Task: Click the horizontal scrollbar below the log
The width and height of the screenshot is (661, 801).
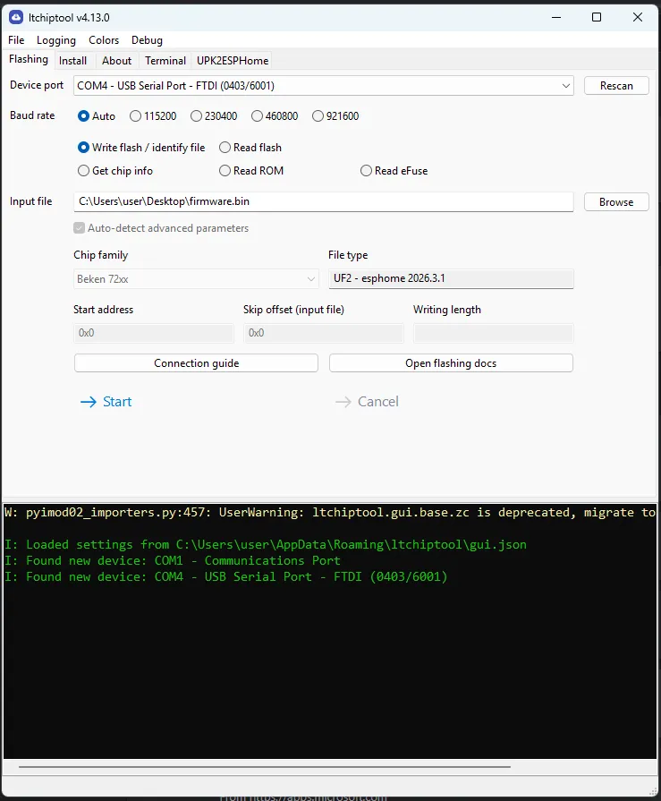Action: [x=265, y=767]
